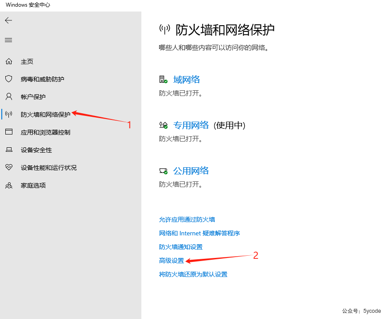Click the window icon for 应用和浏览器控制
The height and width of the screenshot is (319, 386).
[x=9, y=132]
